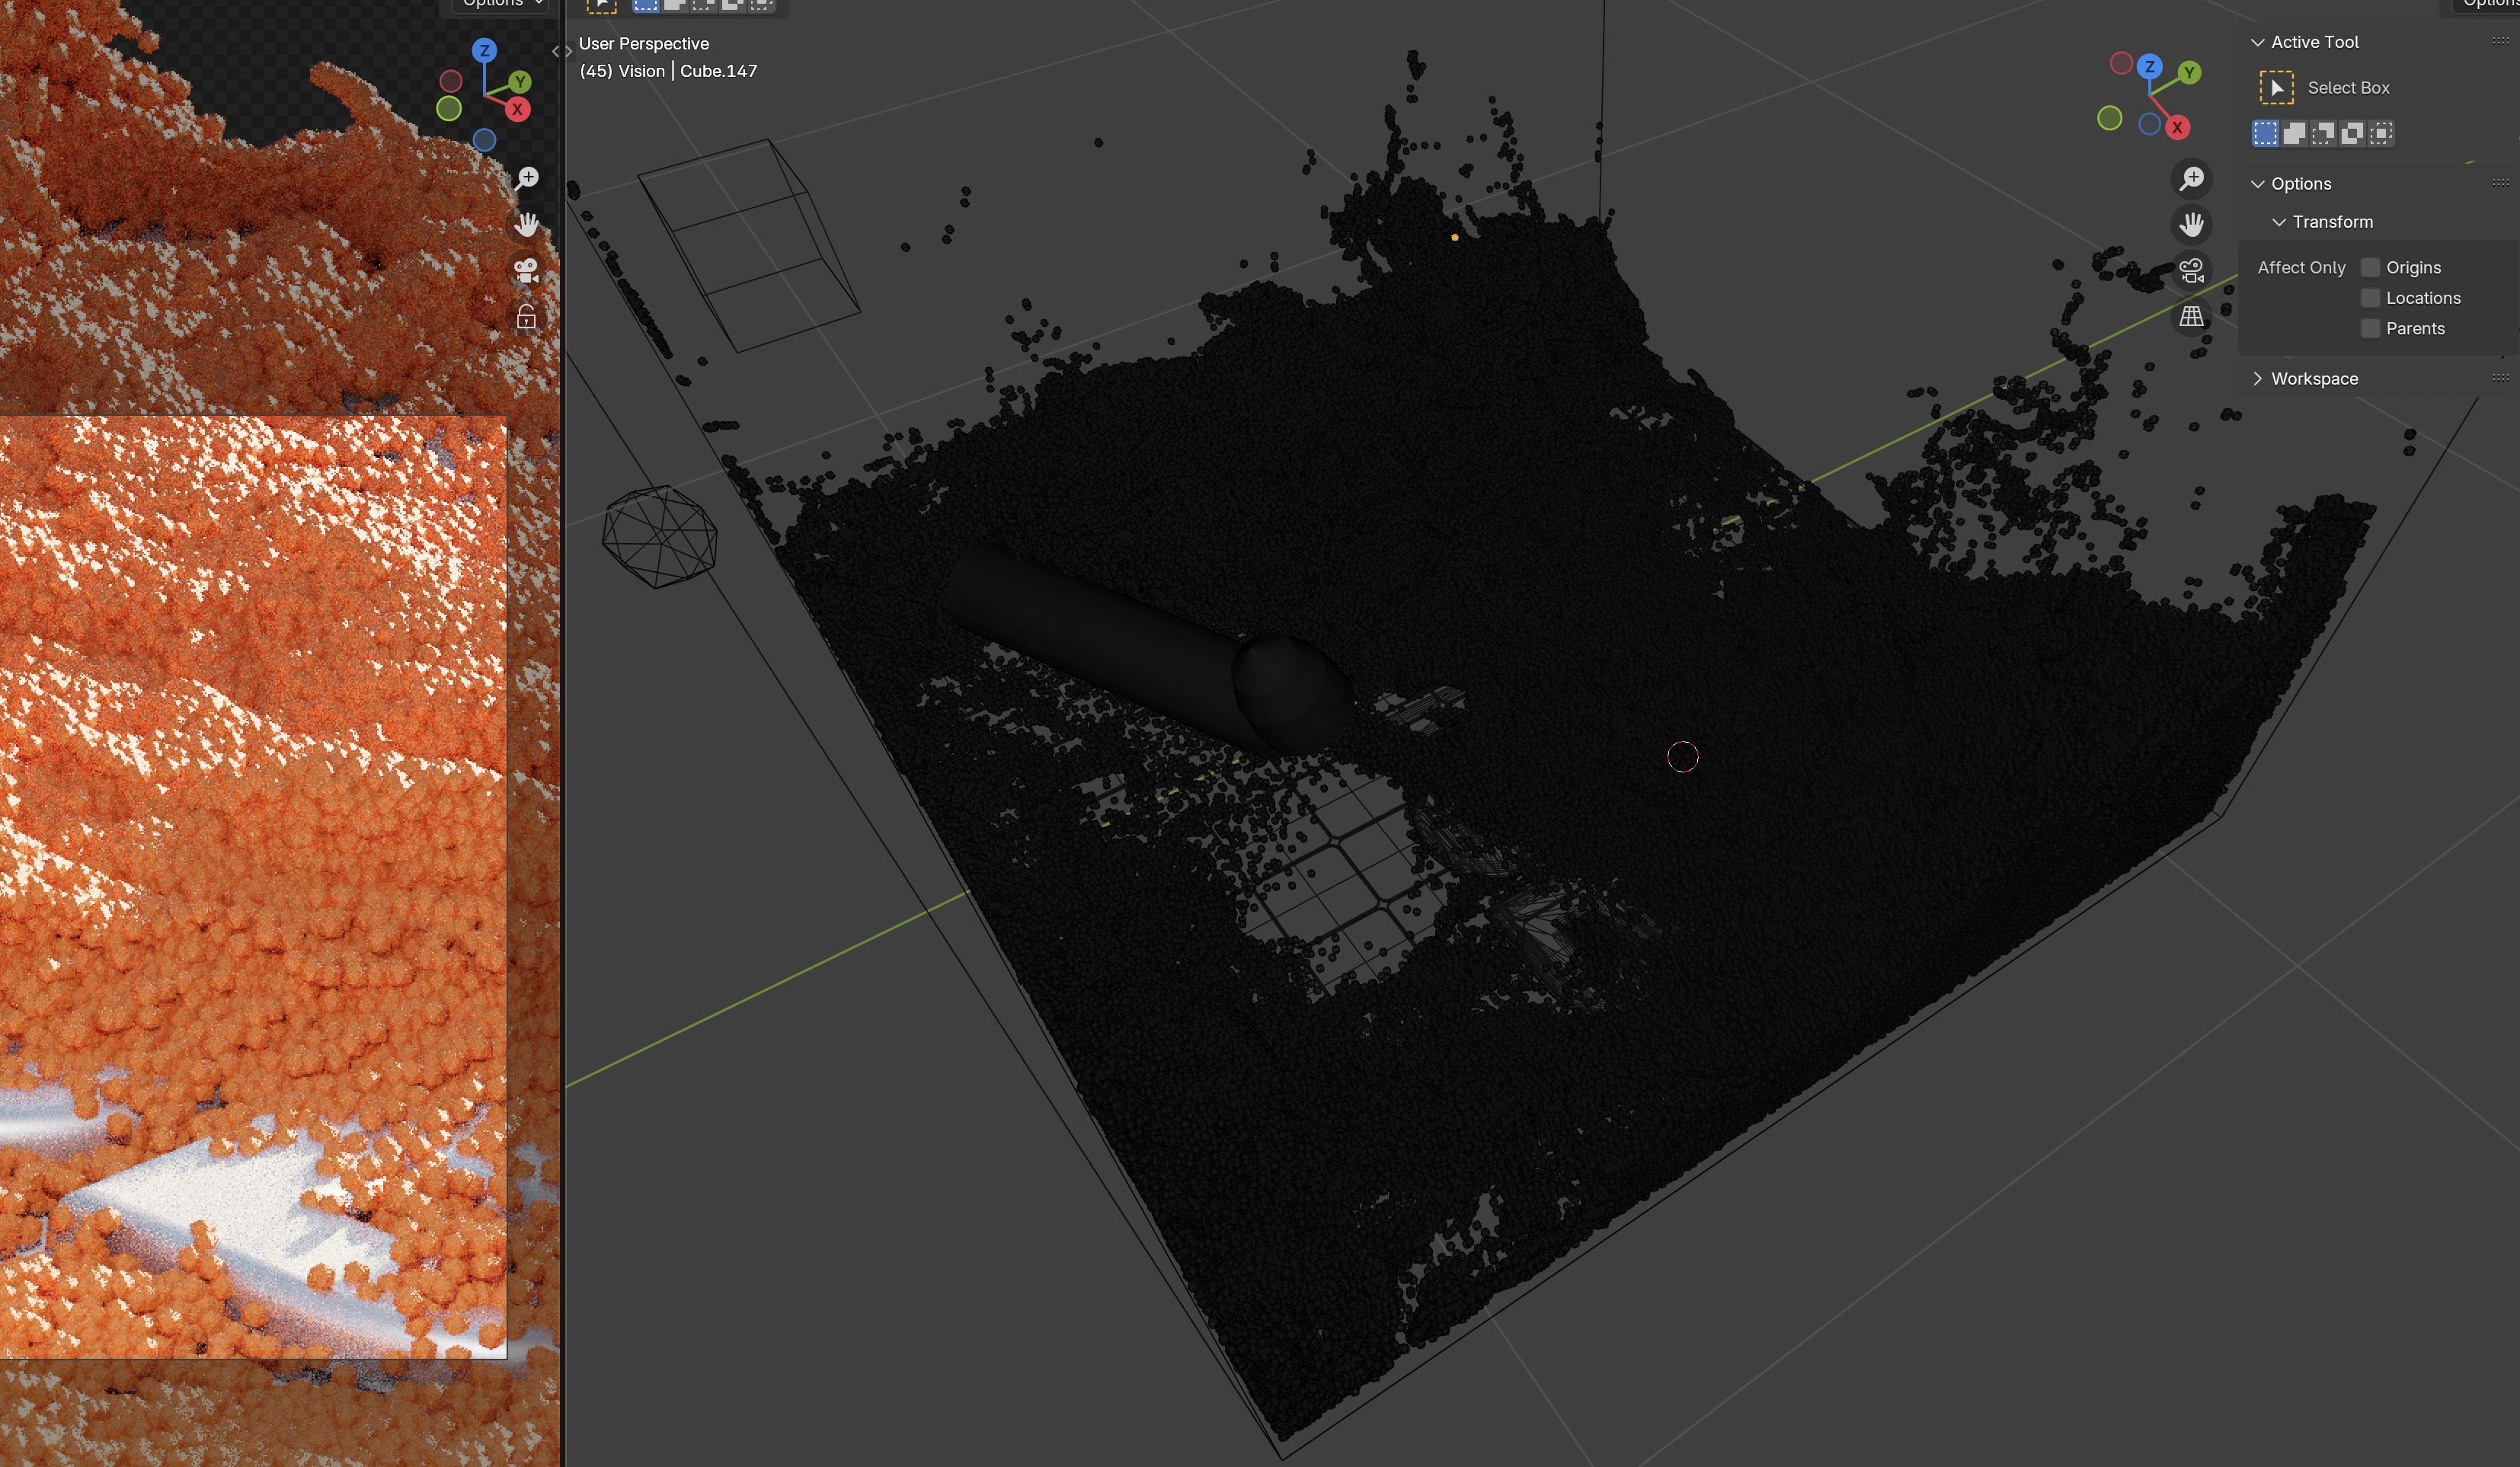Choose Subtract selection mode in the sidebar
2520x1467 pixels.
coord(2323,133)
